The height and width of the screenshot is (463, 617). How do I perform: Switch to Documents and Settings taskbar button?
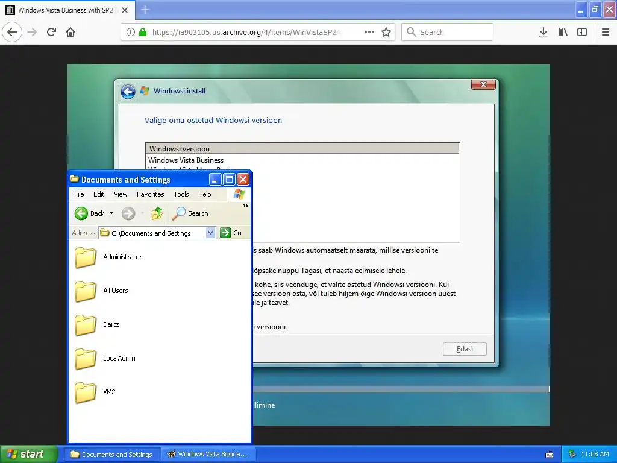[x=111, y=455]
